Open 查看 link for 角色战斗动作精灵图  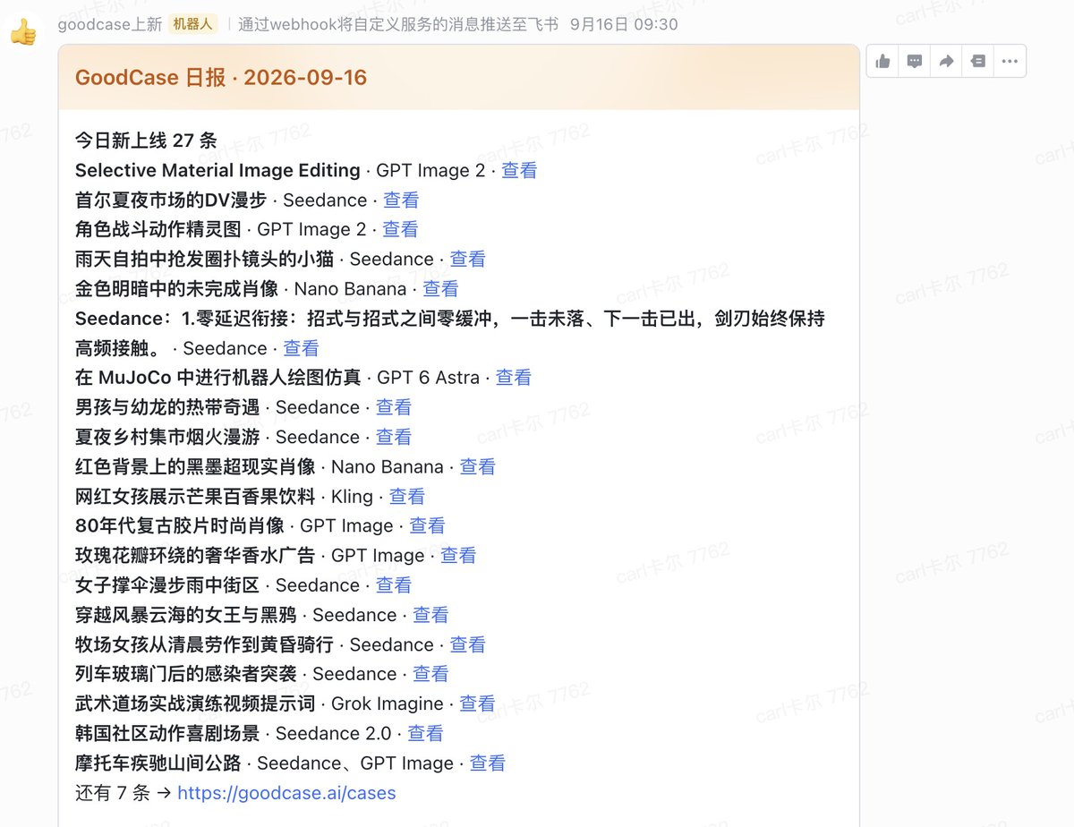pos(400,229)
